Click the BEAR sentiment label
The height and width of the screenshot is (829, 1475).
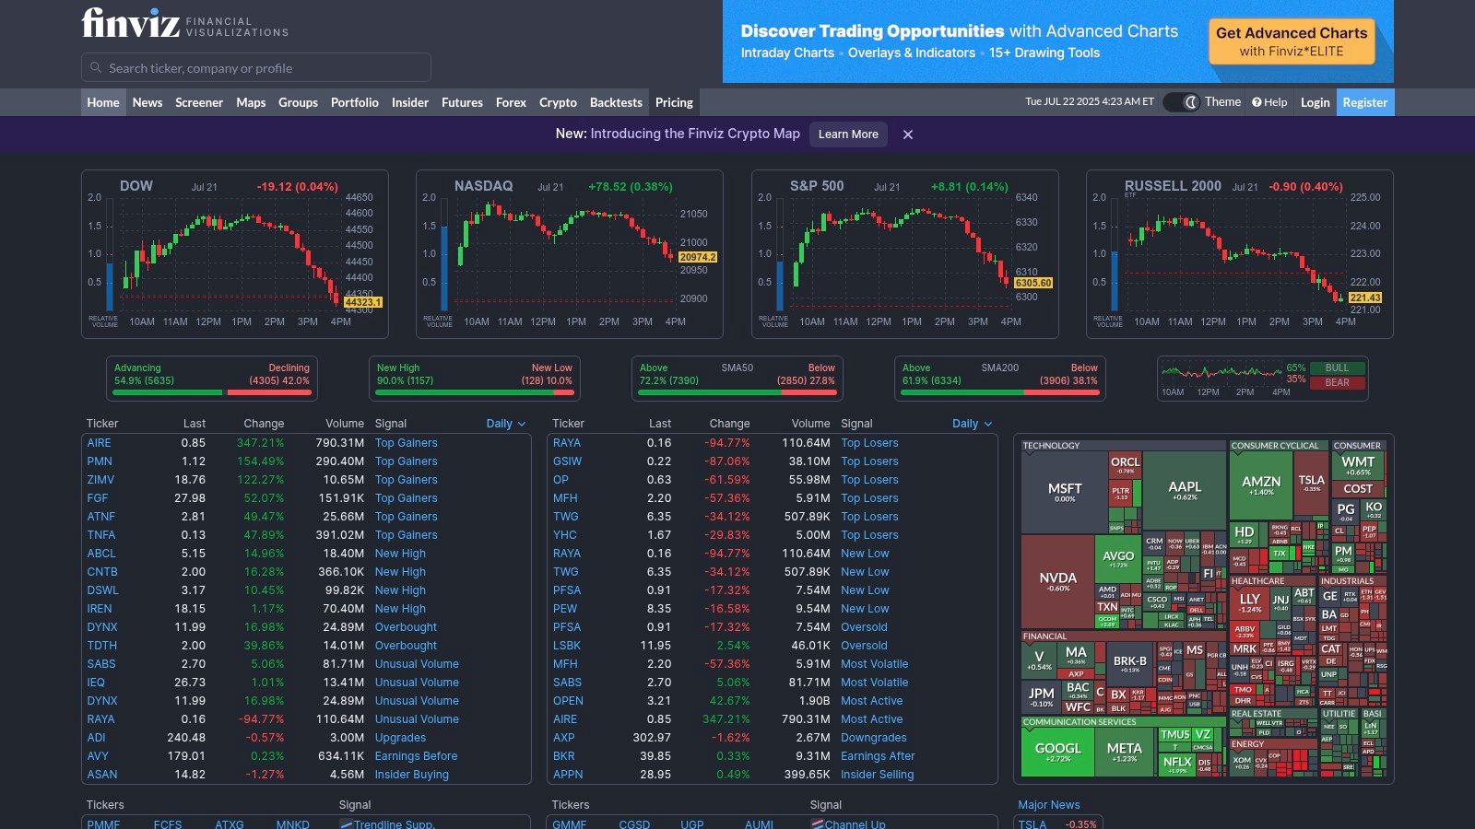1337,382
